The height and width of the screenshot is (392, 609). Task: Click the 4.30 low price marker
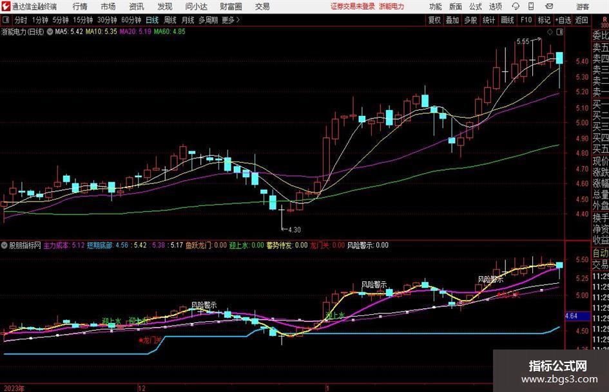coord(295,230)
